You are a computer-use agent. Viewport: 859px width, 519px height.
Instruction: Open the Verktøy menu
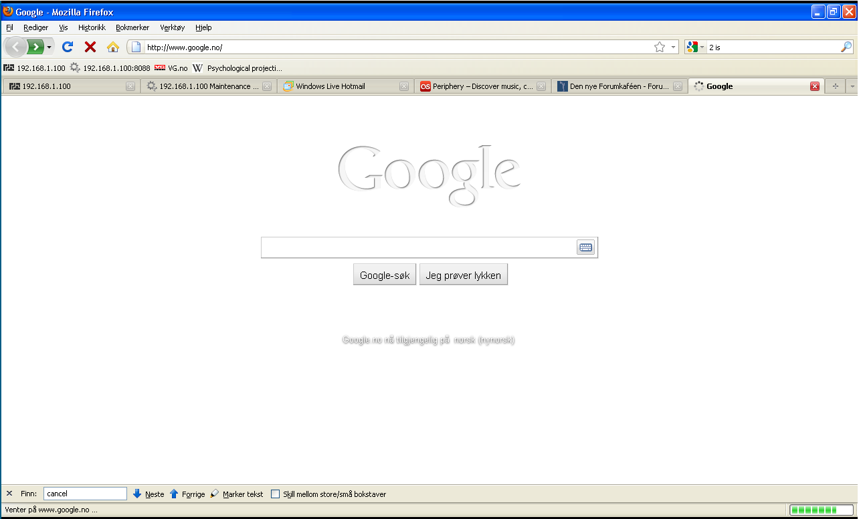tap(173, 27)
